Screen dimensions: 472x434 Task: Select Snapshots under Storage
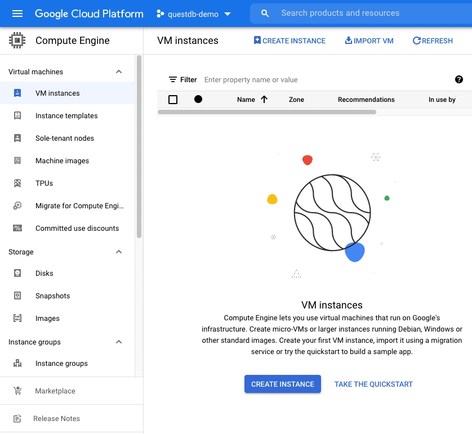[52, 296]
